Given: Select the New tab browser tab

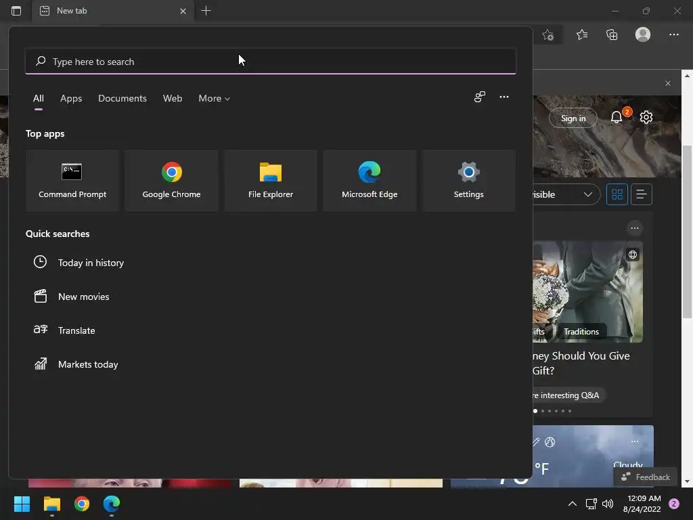Looking at the screenshot, I should [x=112, y=11].
